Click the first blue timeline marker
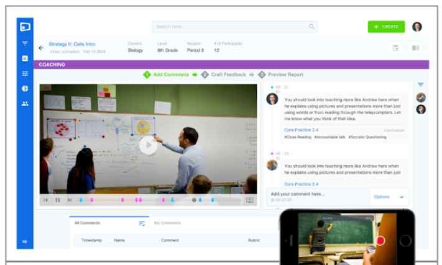The width and height of the screenshot is (442, 265). click(81, 200)
